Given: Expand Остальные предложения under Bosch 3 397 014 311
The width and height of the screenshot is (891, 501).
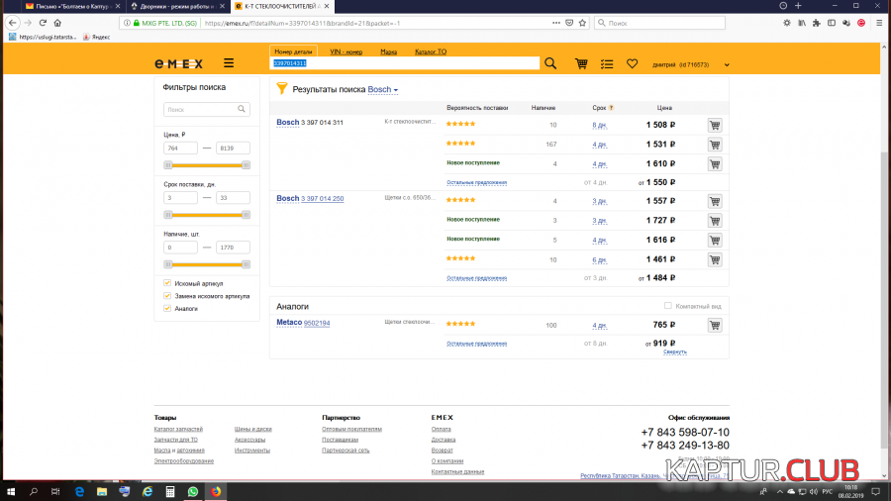Looking at the screenshot, I should pos(476,182).
